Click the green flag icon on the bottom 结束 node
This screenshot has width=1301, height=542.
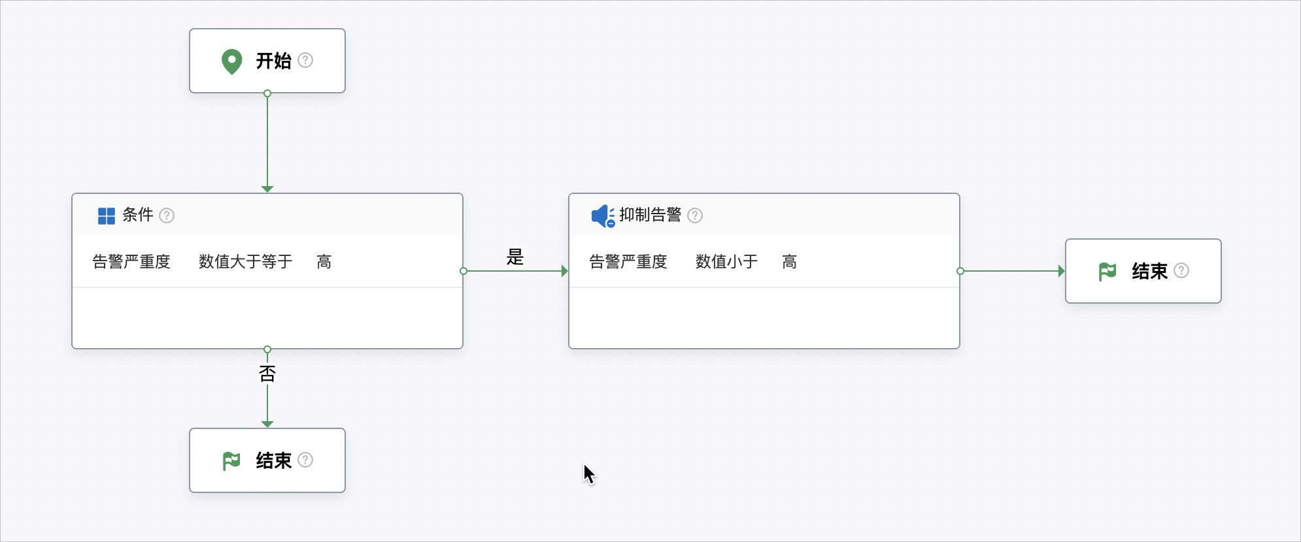coord(232,460)
